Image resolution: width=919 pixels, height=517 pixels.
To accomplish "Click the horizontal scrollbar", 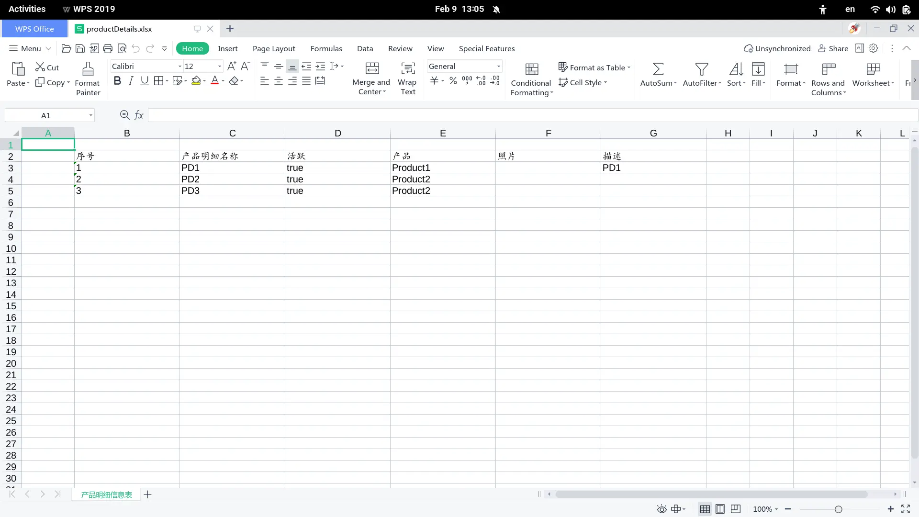I will click(x=712, y=495).
